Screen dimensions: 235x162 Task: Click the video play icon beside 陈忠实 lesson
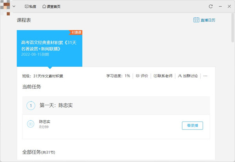coord(31,124)
